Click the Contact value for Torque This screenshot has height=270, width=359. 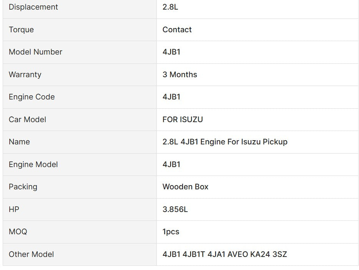(x=177, y=30)
